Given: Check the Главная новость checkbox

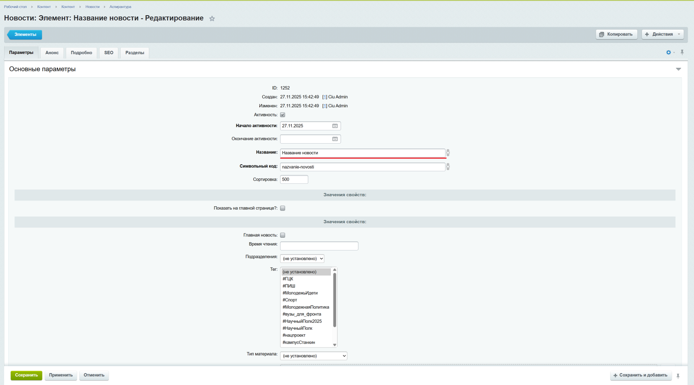Looking at the screenshot, I should [283, 235].
